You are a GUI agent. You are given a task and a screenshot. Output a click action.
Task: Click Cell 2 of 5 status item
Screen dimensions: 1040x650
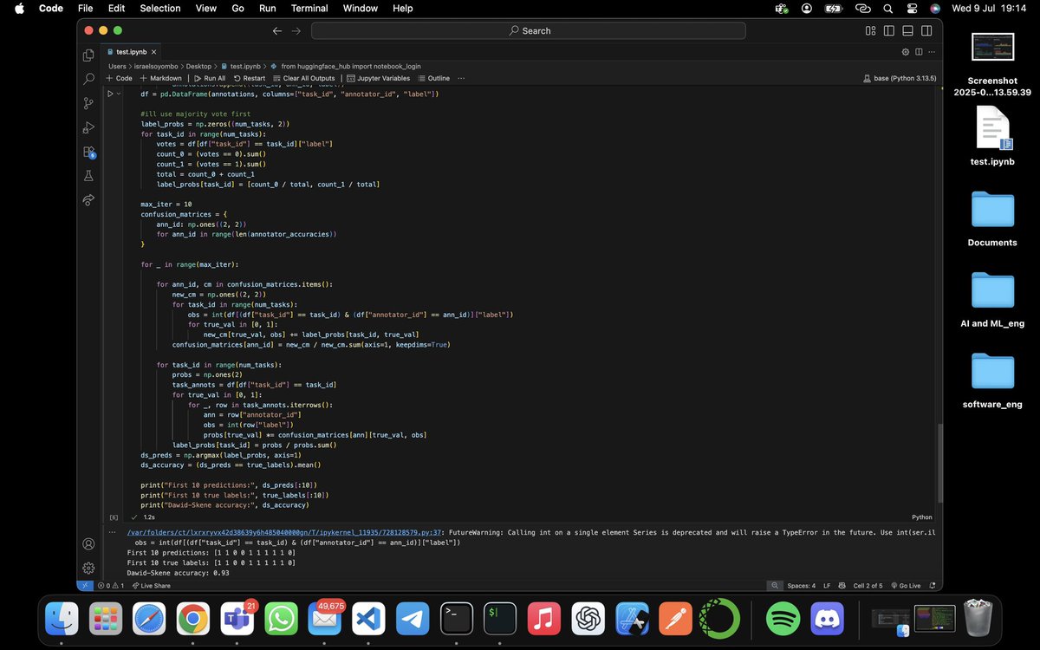pyautogui.click(x=868, y=586)
